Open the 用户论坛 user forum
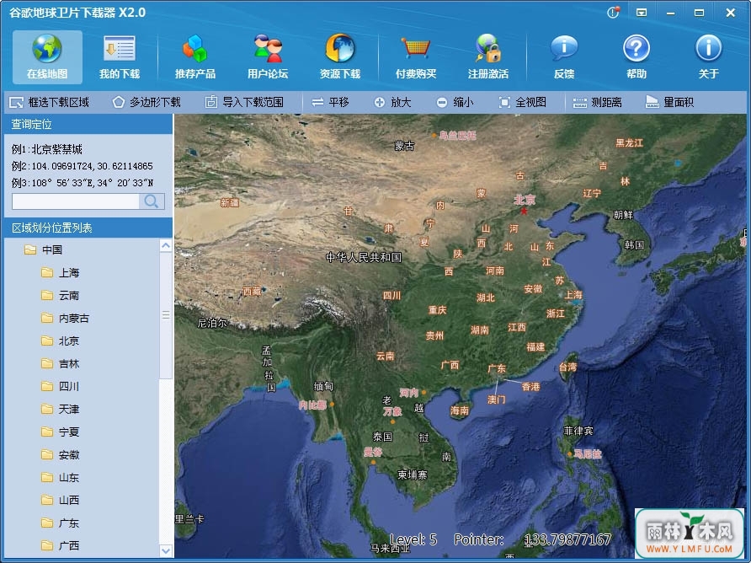751x563 pixels. [x=268, y=57]
